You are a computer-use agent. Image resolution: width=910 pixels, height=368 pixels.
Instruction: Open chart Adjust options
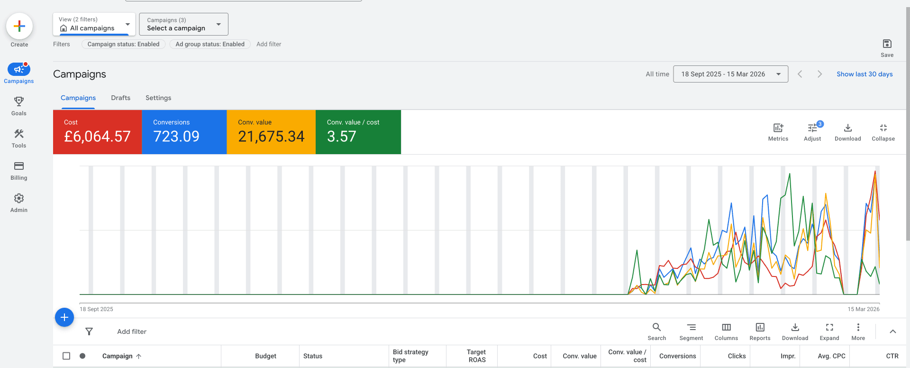click(812, 132)
